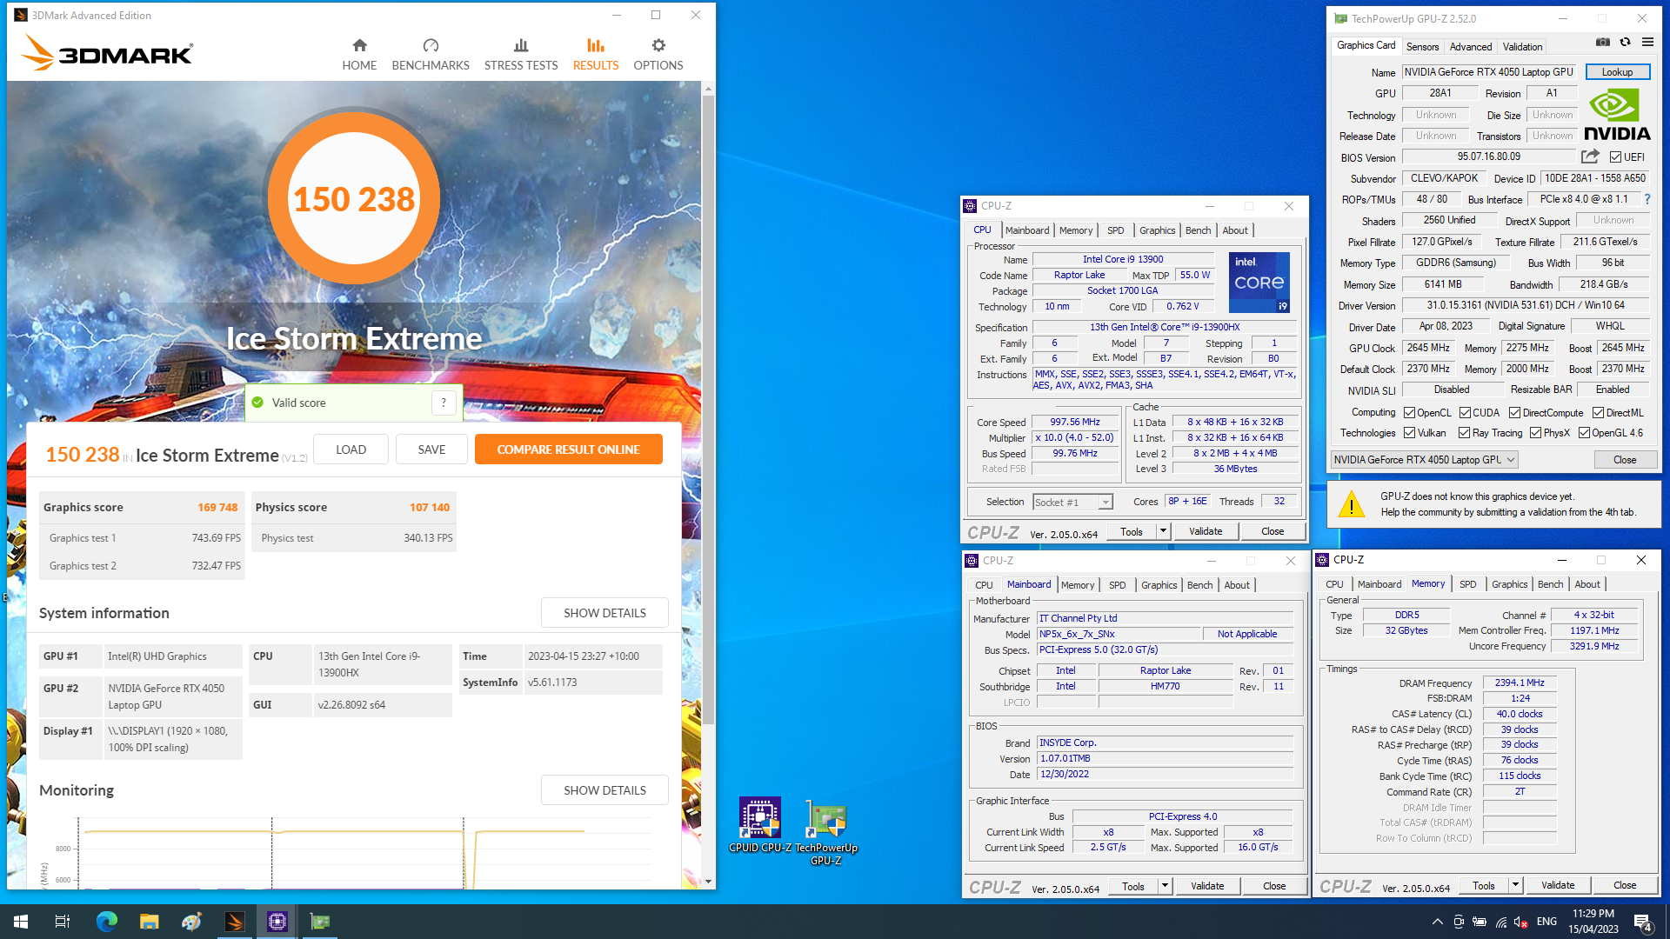Open the Socket #1 selection dropdown
Screen dimensions: 1670x939
tap(1072, 502)
